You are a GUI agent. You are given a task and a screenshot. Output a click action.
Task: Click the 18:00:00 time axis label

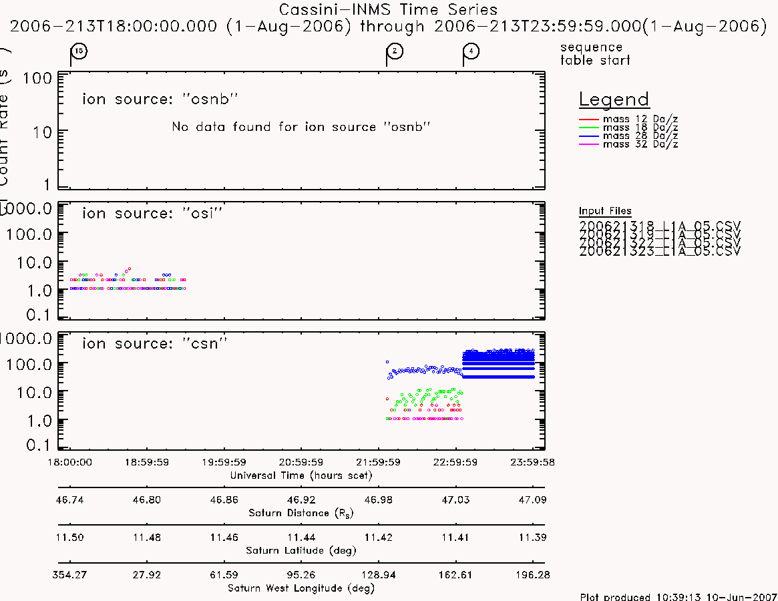point(69,462)
